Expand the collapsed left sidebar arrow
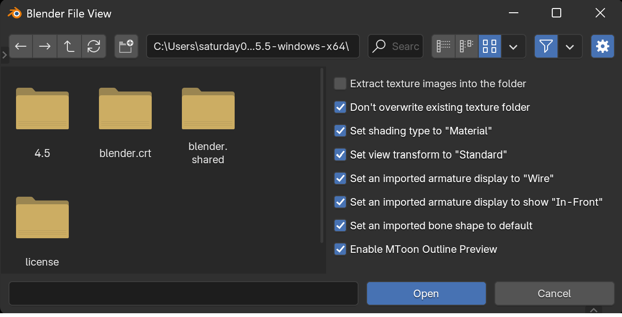The height and width of the screenshot is (317, 622). point(5,55)
